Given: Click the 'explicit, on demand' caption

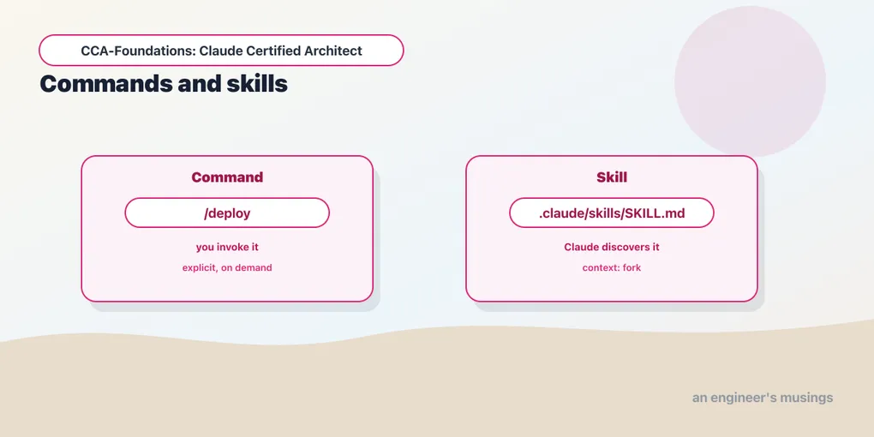Looking at the screenshot, I should [x=227, y=267].
